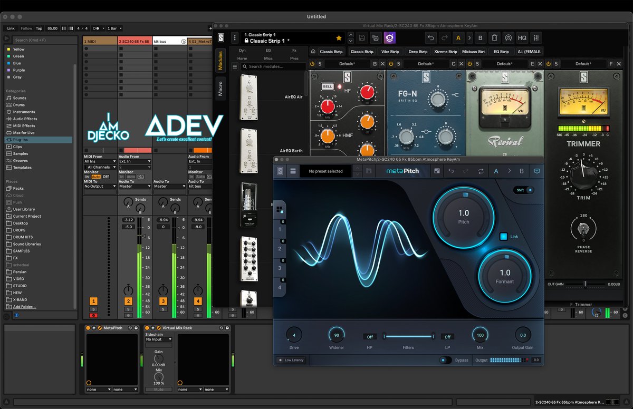
Task: Click the MetaPitch undo arrow
Action: tap(451, 171)
